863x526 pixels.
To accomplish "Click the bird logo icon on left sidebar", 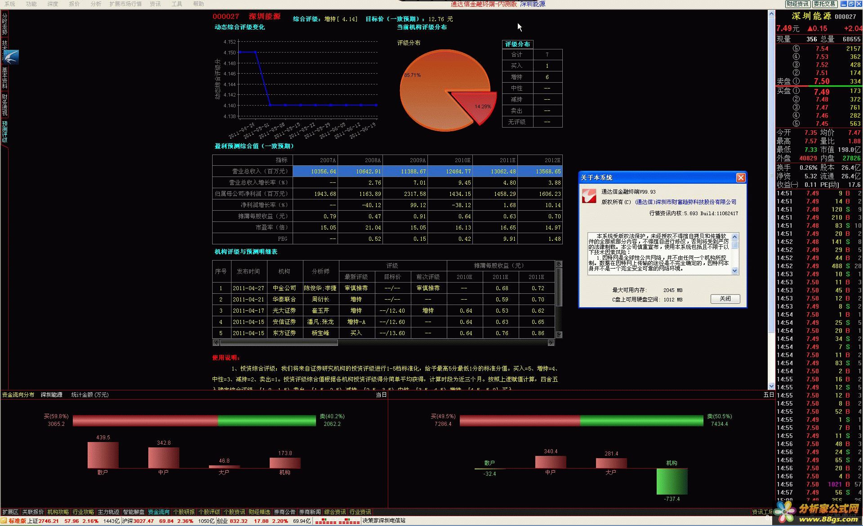I will tap(11, 57).
